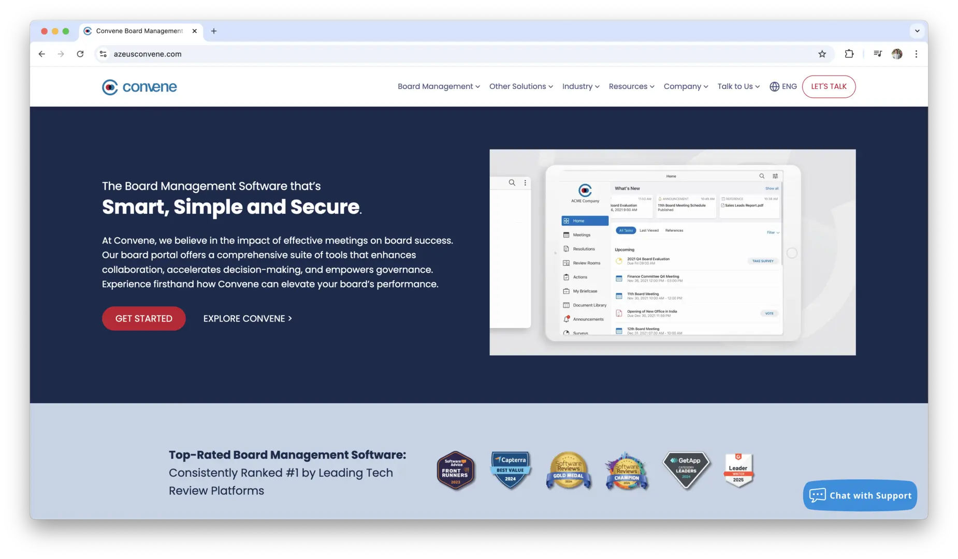Click the Capterra Best Value 2024 badge
This screenshot has width=958, height=559.
tap(511, 470)
